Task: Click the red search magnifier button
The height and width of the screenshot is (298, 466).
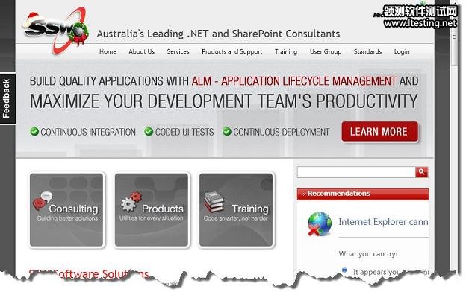Action: tap(422, 172)
